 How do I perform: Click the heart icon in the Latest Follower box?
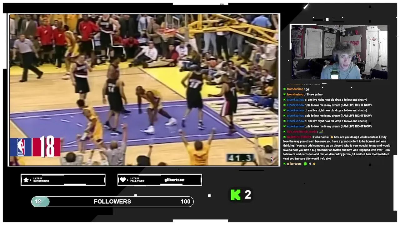123,180
